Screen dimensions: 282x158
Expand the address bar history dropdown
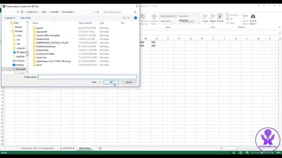coord(94,12)
